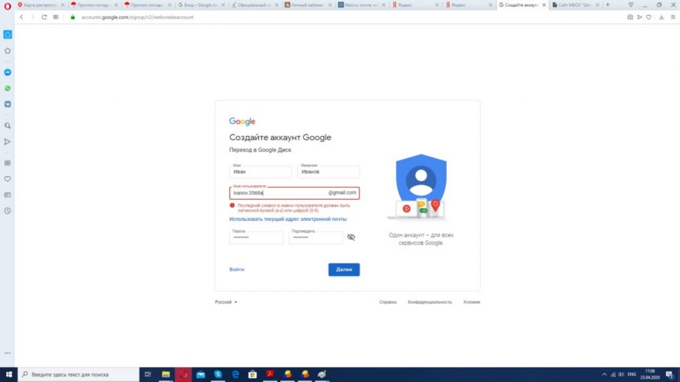Screen dimensions: 680x382
Task: View site security lock icon
Action: coord(73,17)
